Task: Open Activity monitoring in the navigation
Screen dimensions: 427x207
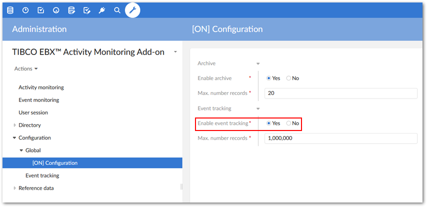Action: pyautogui.click(x=41, y=87)
